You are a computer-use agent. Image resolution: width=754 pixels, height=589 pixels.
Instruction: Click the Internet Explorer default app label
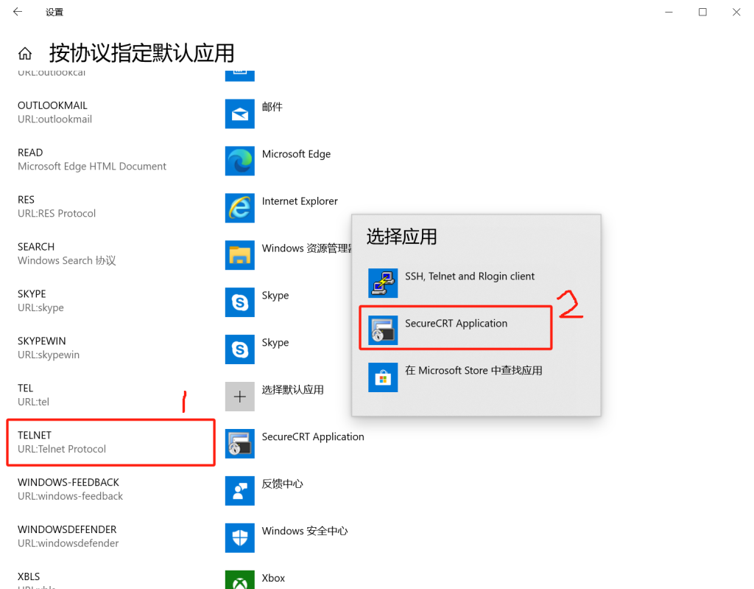coord(300,201)
